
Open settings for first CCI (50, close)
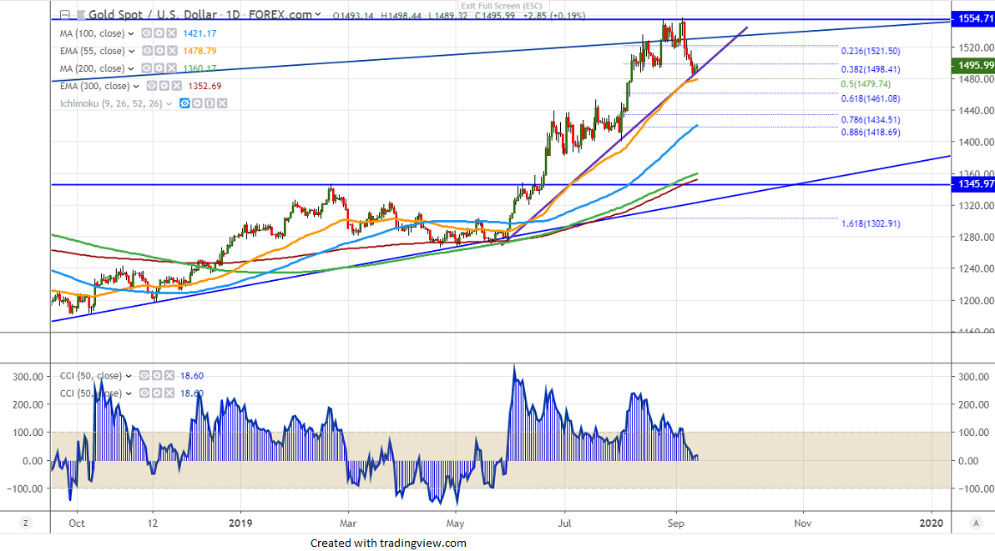(x=157, y=376)
